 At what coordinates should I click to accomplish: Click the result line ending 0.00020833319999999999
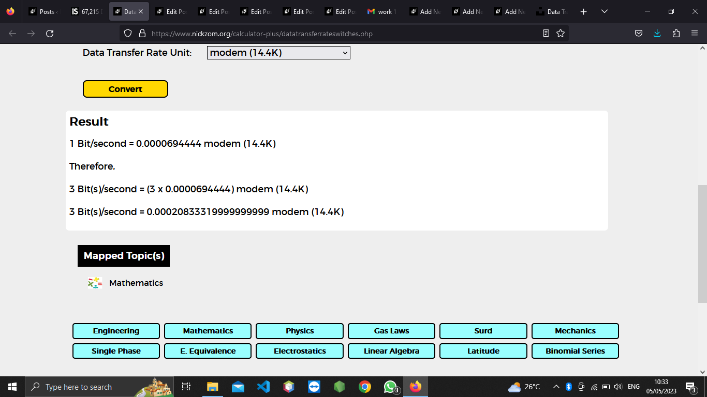click(207, 212)
